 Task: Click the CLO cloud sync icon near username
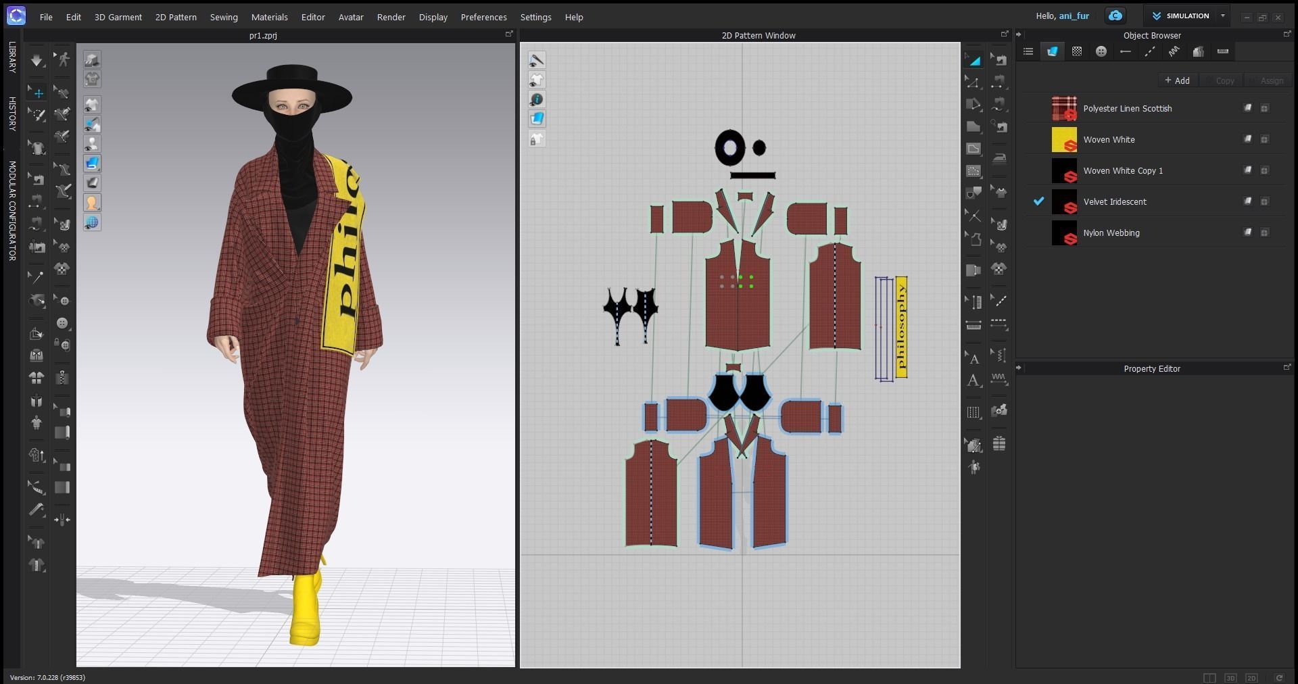tap(1115, 15)
